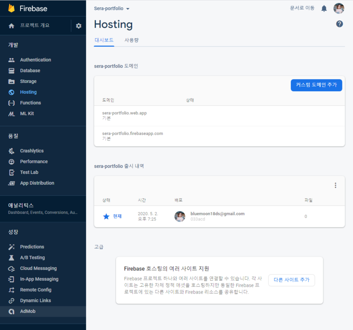Click deployer avatar in release row
Viewport: 353px width, 330px height.
(x=180, y=217)
